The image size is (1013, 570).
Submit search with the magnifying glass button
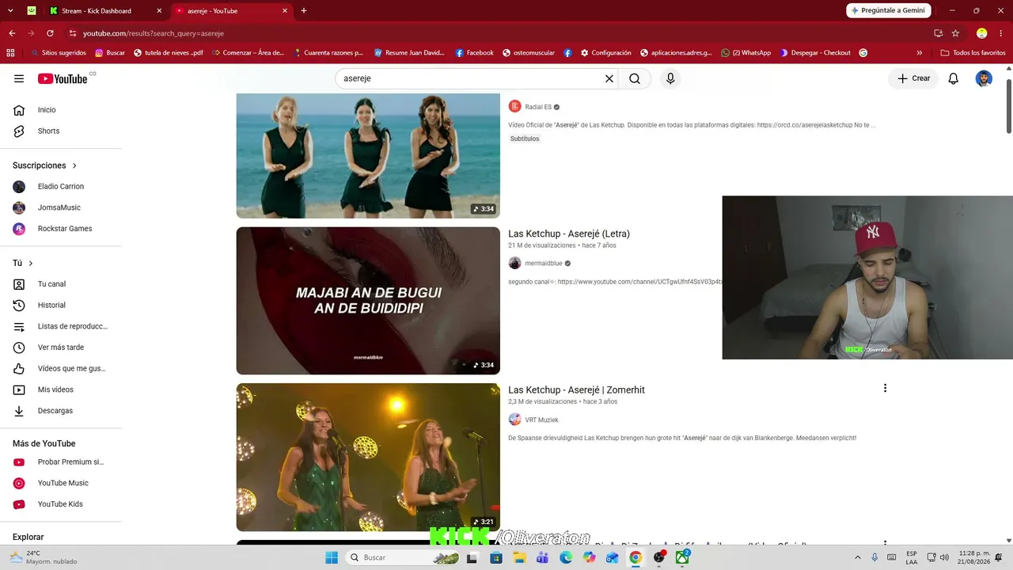[x=635, y=78]
